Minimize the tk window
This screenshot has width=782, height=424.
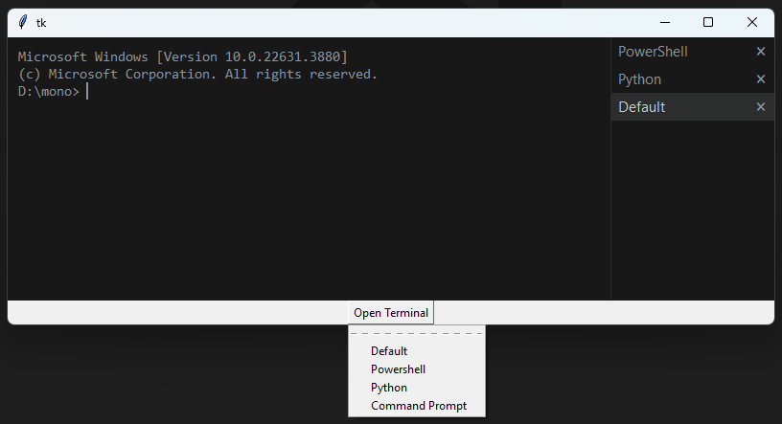coord(665,22)
